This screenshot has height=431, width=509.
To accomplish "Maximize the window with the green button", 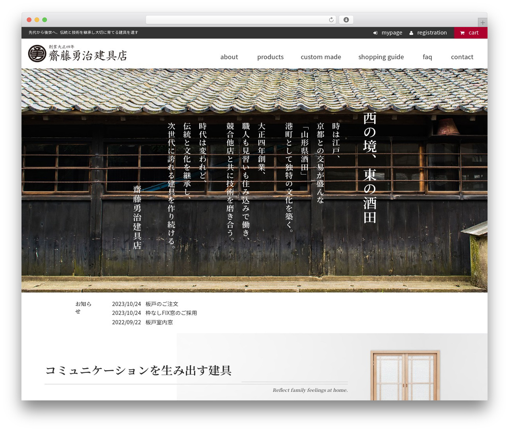I will [x=45, y=20].
